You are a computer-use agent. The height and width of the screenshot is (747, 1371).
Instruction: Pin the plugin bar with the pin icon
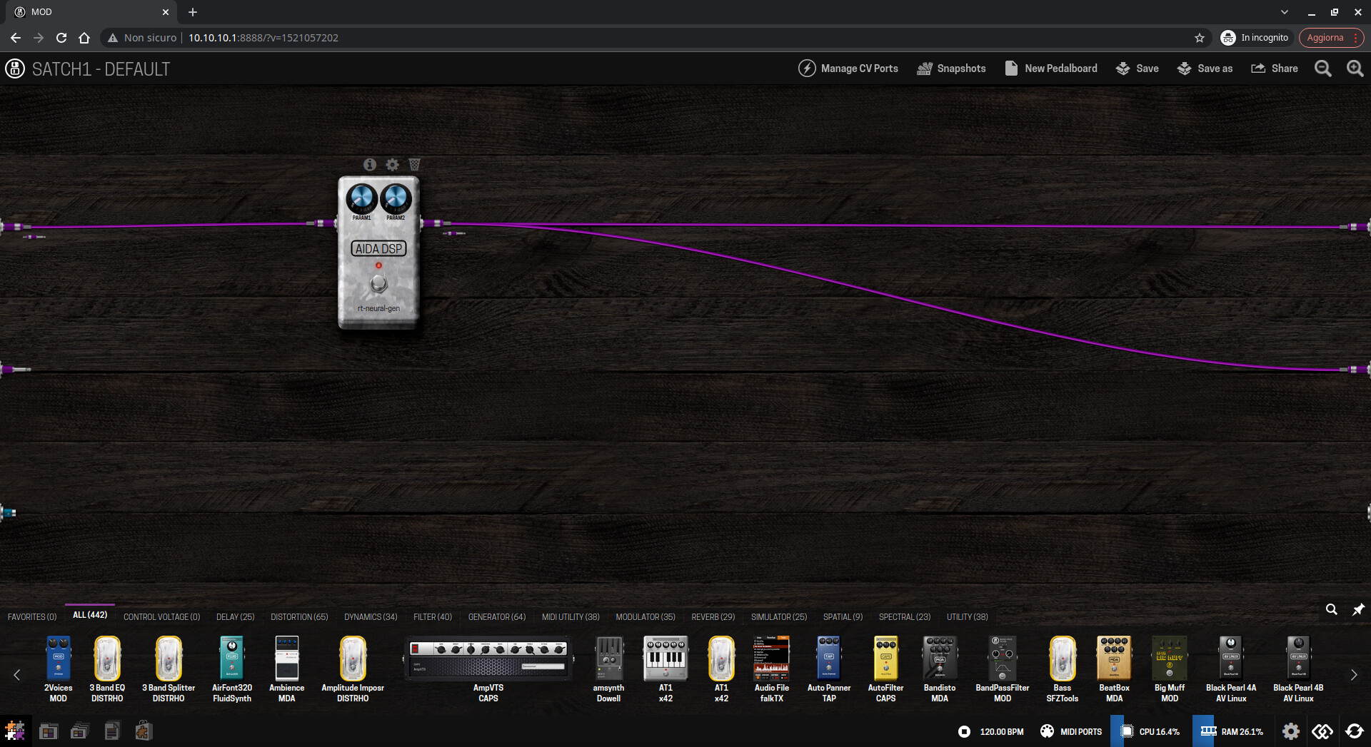[x=1358, y=609]
